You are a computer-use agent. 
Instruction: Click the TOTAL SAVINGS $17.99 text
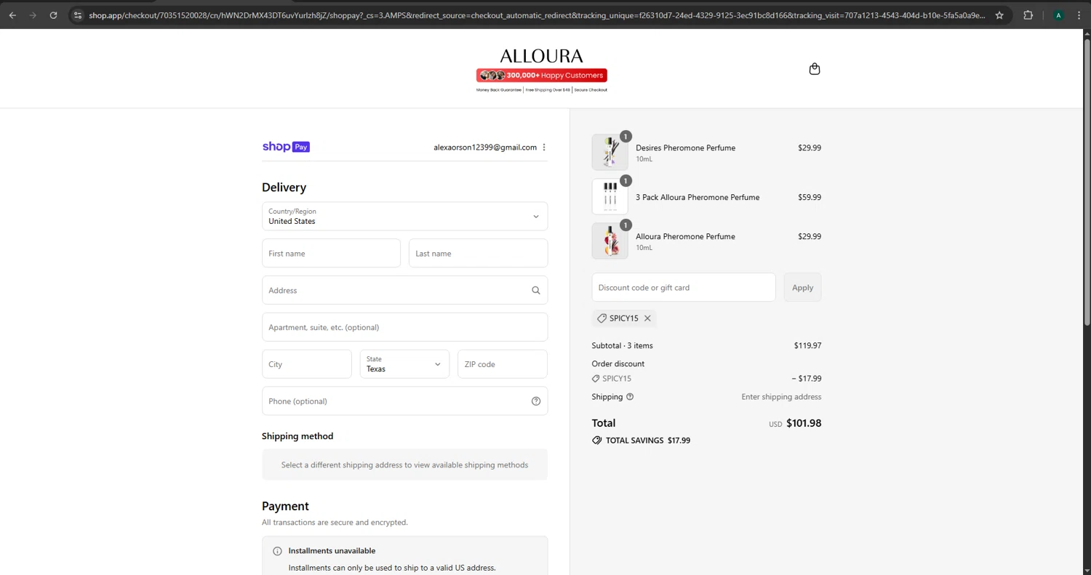pyautogui.click(x=648, y=441)
